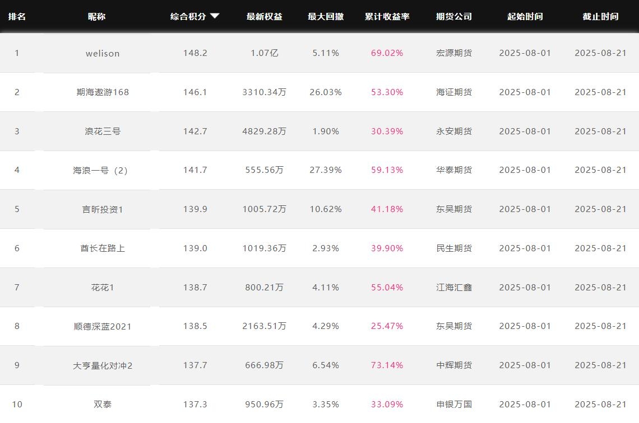Click the drawdown value 27.39%
This screenshot has height=423, width=639.
326,170
